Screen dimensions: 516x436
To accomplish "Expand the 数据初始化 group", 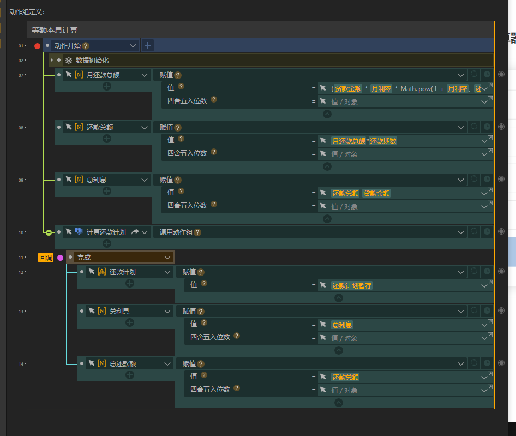I will click(52, 60).
